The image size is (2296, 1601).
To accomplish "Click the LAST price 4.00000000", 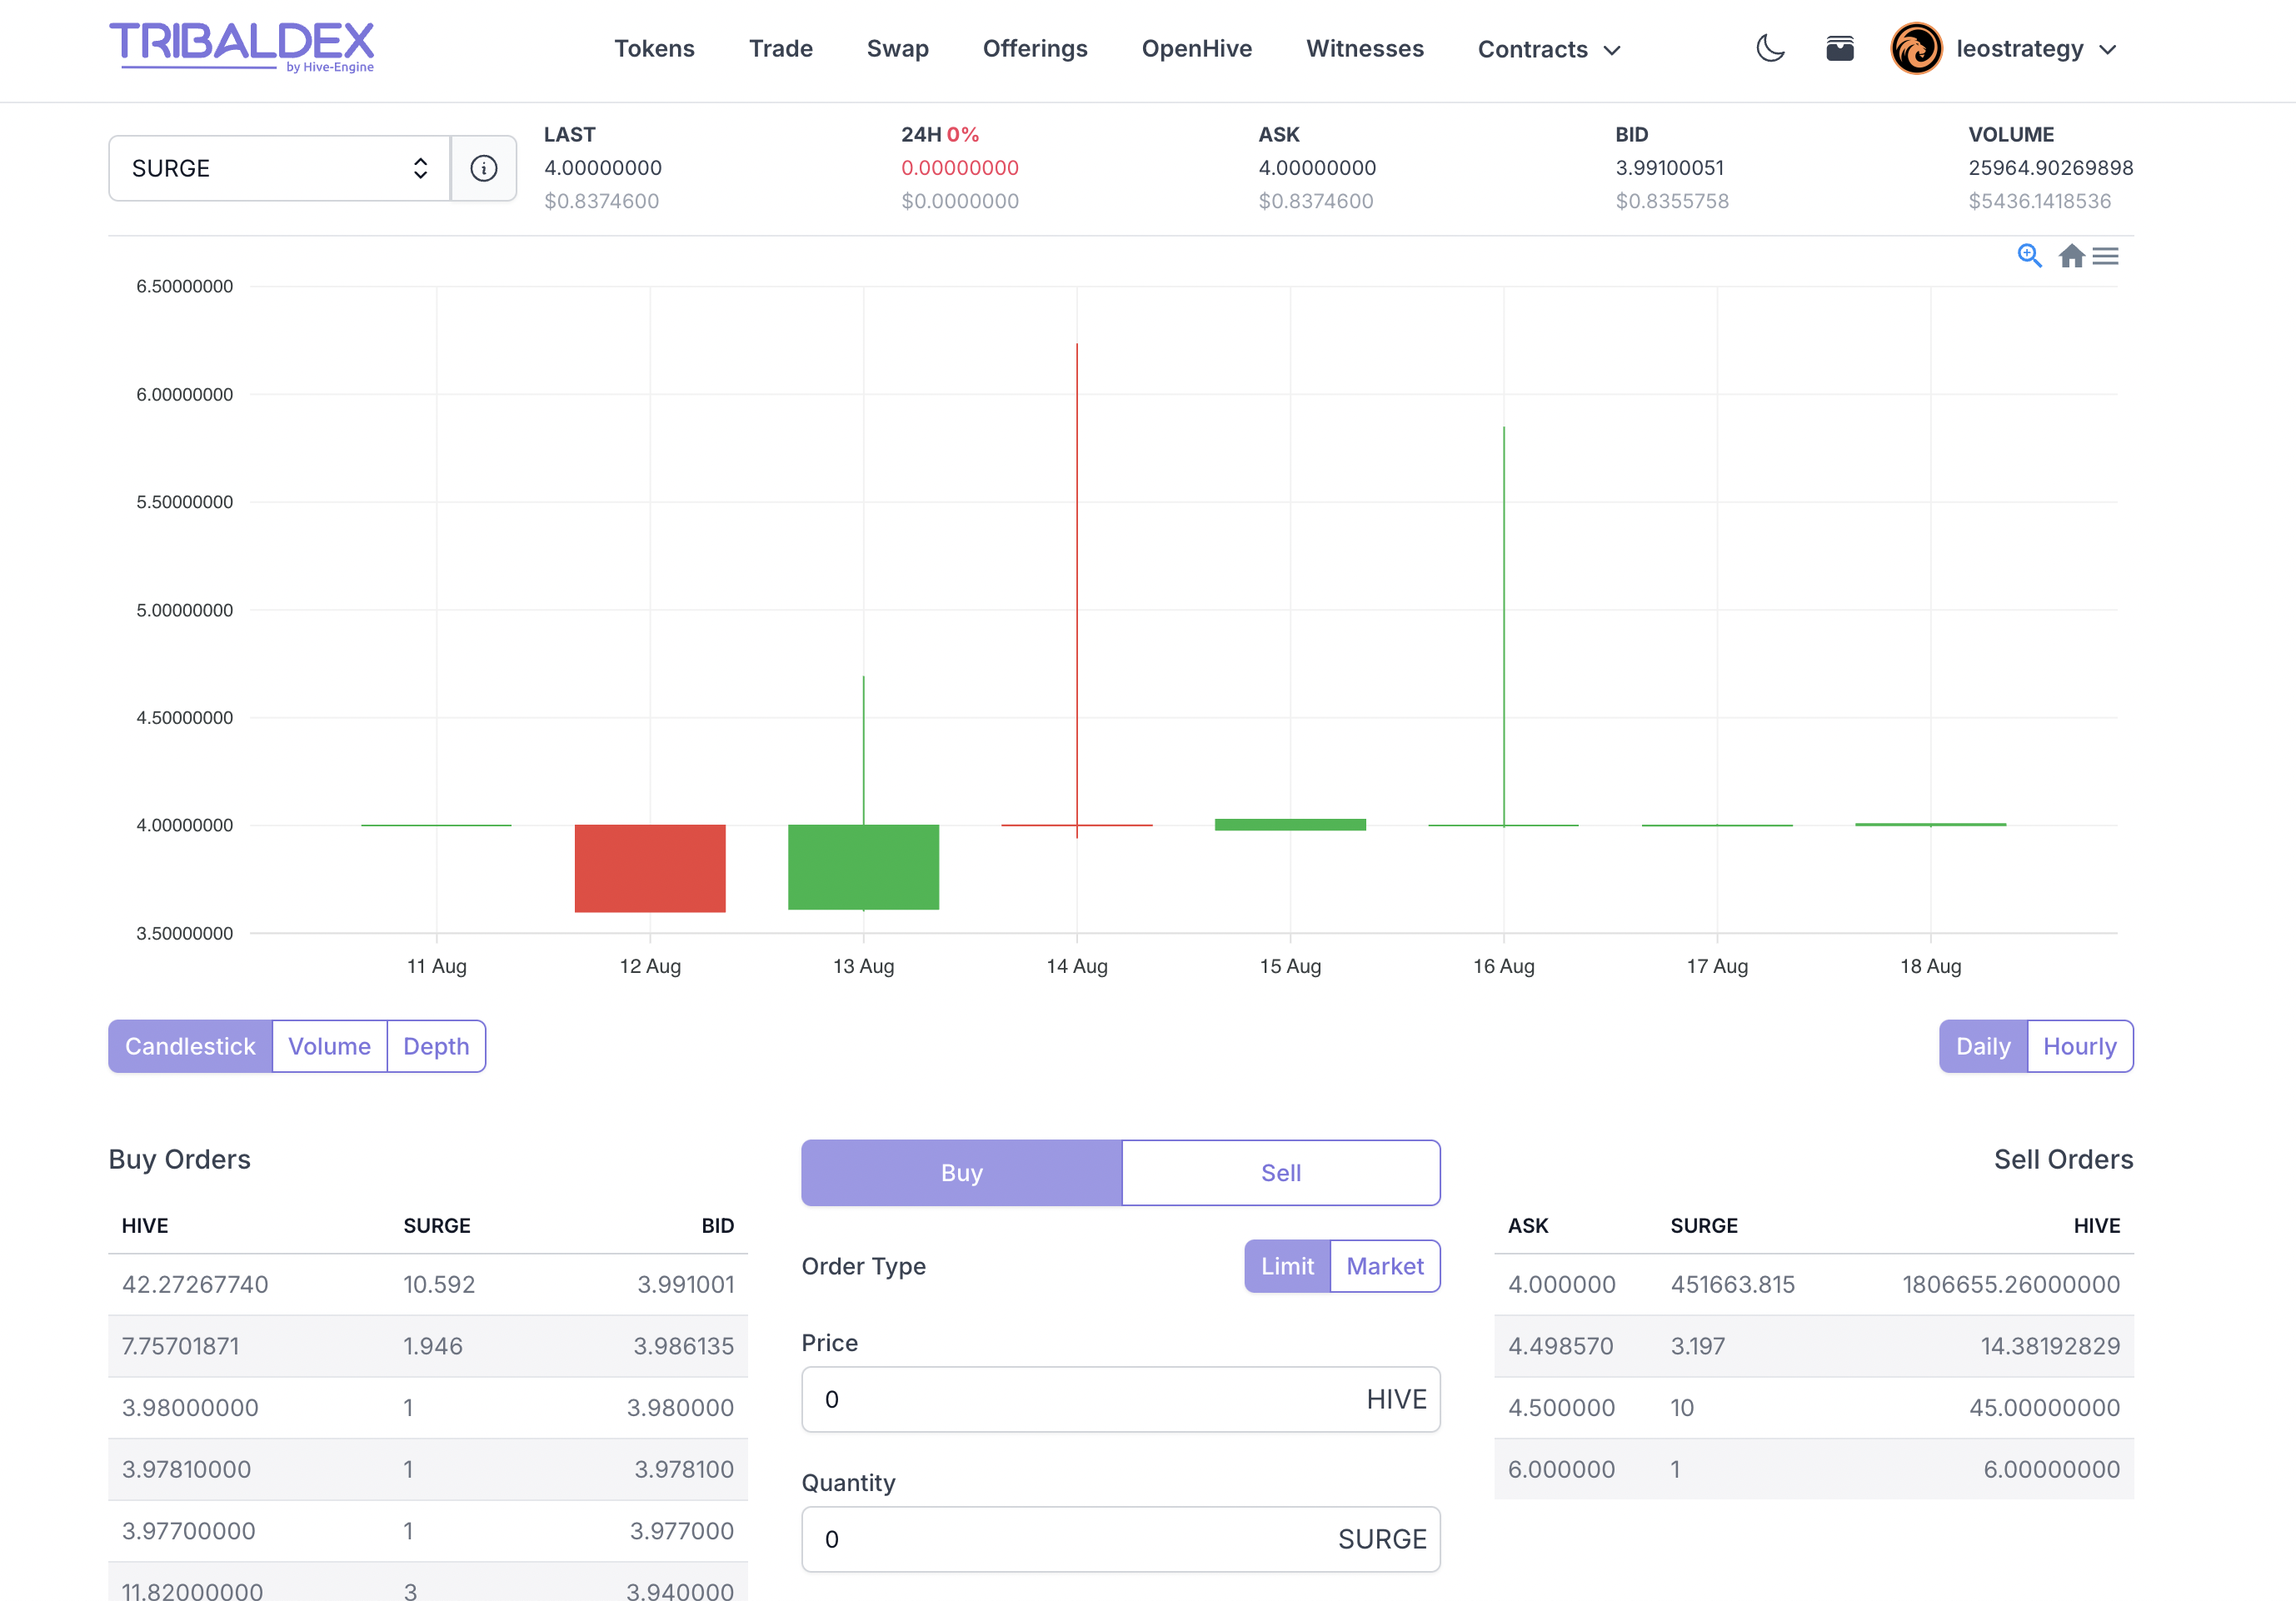I will click(603, 168).
